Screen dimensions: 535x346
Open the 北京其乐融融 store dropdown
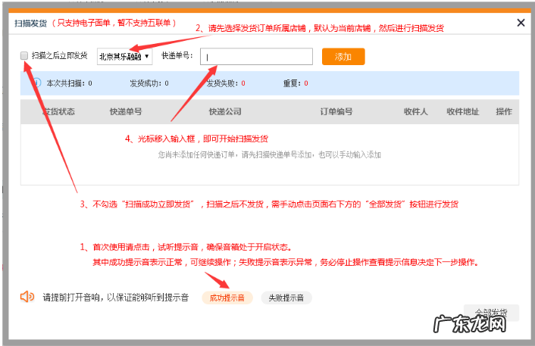click(x=124, y=56)
